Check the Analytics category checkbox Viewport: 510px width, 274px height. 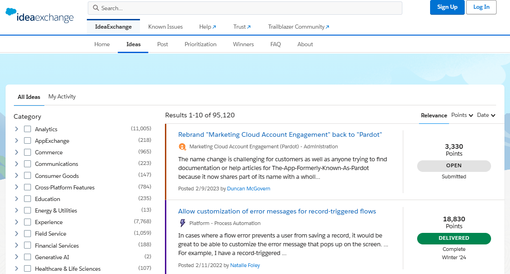(x=27, y=129)
